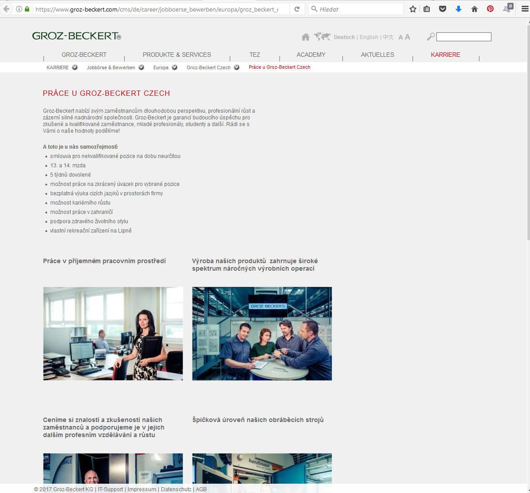Open the IT-Support footer link
The image size is (530, 493).
pos(110,489)
